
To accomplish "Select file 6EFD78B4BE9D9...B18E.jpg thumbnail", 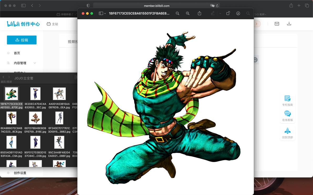I will coord(35,118).
